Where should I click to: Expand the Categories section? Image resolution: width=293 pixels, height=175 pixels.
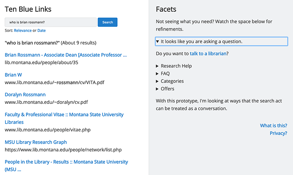[x=172, y=81]
